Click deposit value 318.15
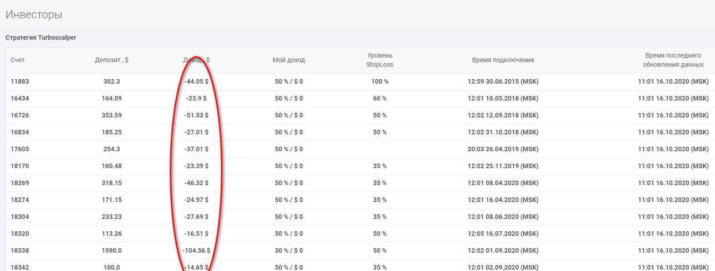Viewport: 715px width, 271px height. pos(112,183)
